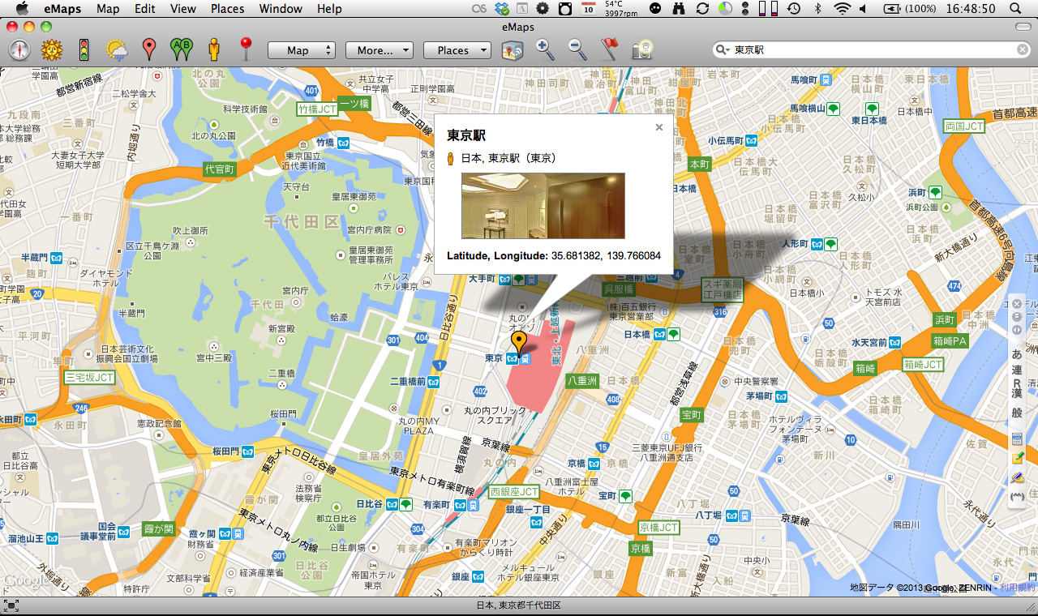Click the 箱崎JCT junction label
This screenshot has height=616, width=1038.
(x=922, y=365)
